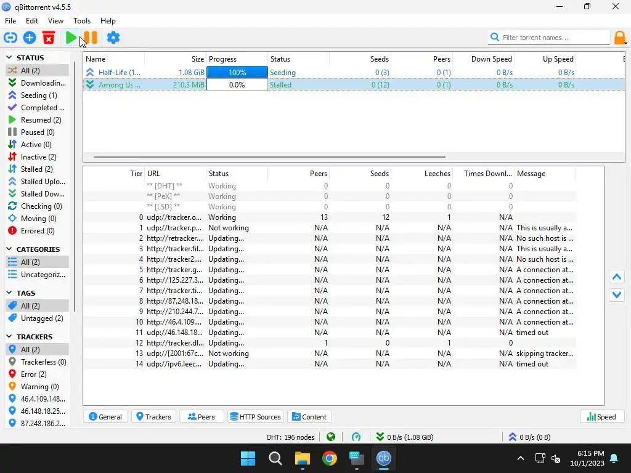631x473 pixels.
Task: Open the File menu
Action: 10,21
